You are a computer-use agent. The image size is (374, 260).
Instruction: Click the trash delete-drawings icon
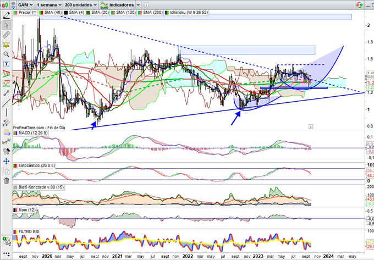click(7, 181)
